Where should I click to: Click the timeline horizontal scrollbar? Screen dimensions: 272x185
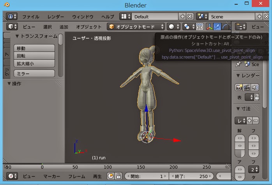(x=117, y=167)
